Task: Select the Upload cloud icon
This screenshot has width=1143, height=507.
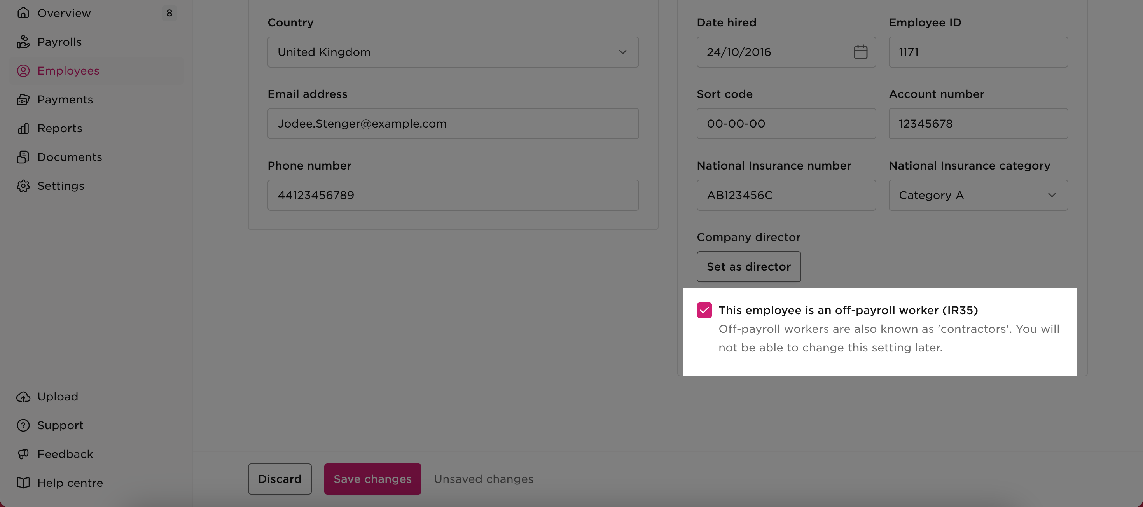Action: (23, 396)
